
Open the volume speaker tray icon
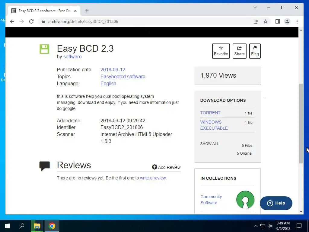(x=270, y=226)
